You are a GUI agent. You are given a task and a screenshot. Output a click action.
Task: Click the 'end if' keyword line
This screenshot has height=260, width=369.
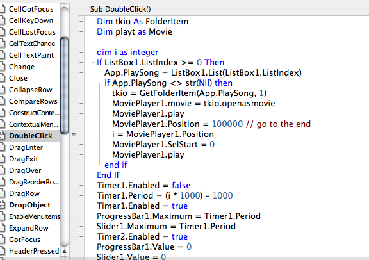point(116,165)
